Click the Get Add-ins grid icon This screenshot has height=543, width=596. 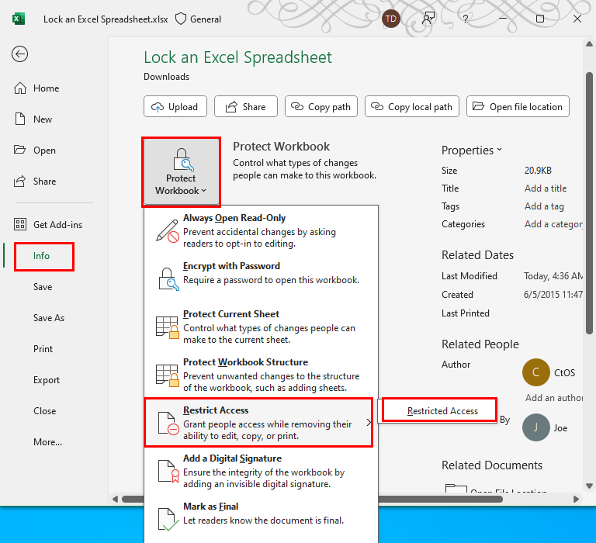click(20, 225)
